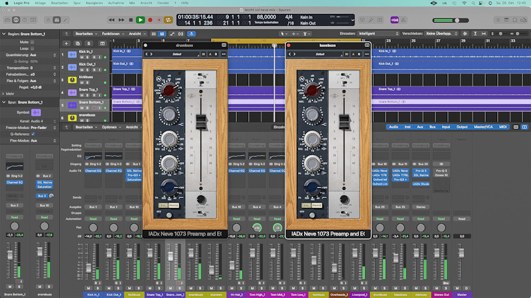531x298 pixels.
Task: Click the link icon in drumbuss plugin window
Action: coord(224,45)
